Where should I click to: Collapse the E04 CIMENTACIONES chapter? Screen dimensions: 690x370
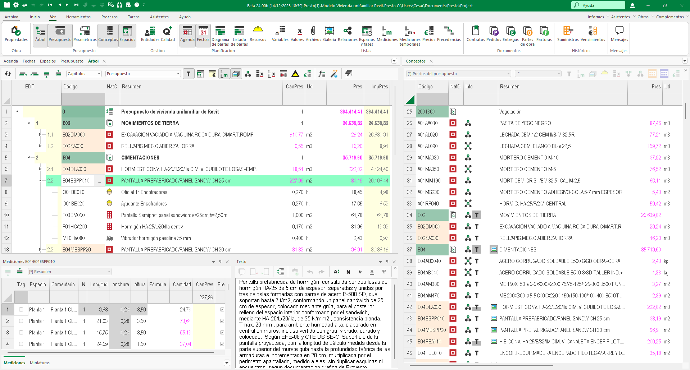coord(29,158)
